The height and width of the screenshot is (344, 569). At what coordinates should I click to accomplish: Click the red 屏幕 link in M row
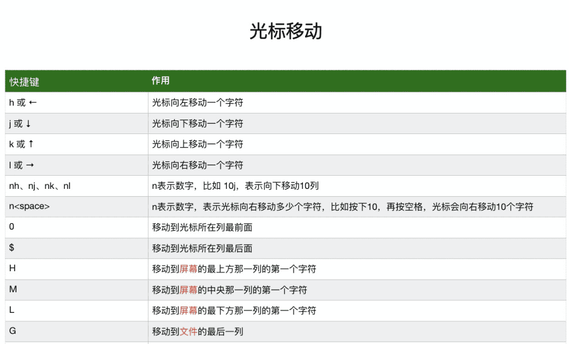tap(189, 290)
